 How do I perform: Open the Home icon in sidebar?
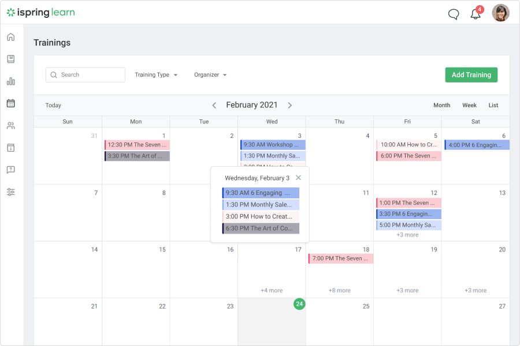(10, 36)
